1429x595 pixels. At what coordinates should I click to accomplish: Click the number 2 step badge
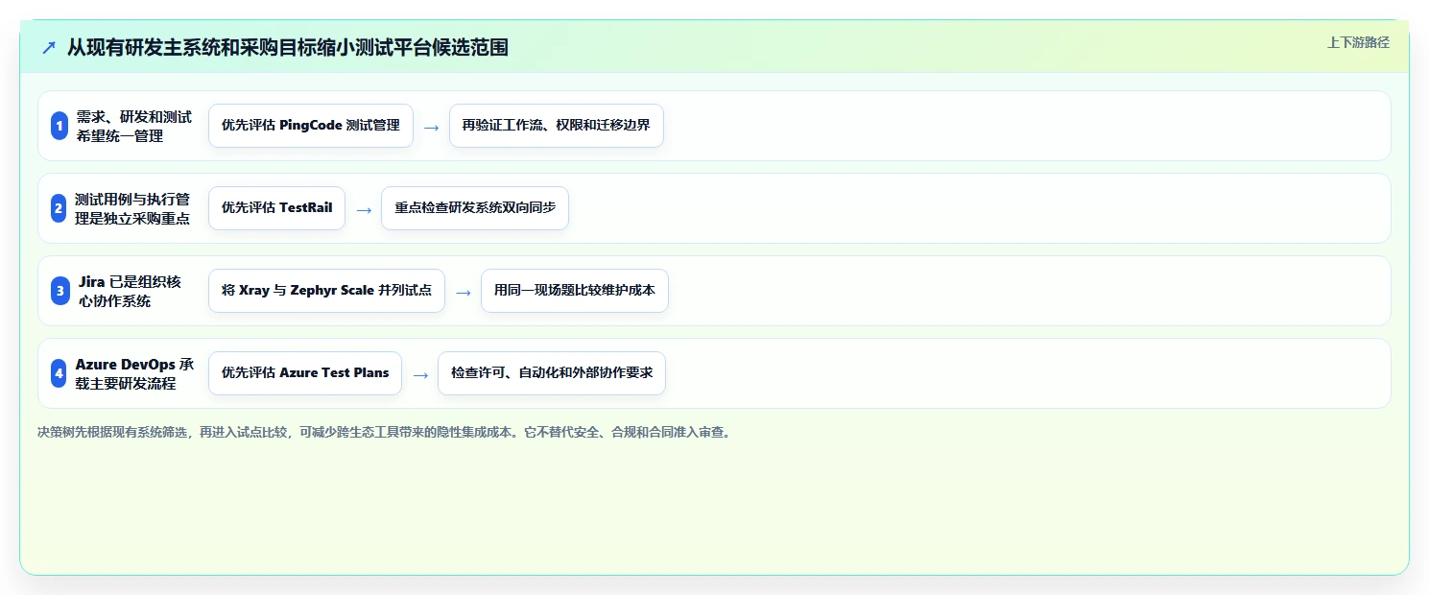[60, 208]
